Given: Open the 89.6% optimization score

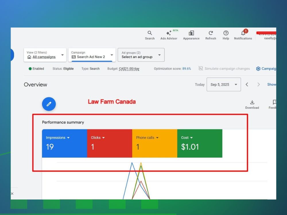Looking at the screenshot, I should [x=187, y=69].
